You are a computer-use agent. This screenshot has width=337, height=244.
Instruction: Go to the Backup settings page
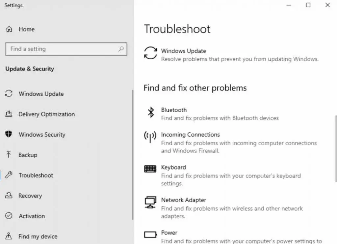[28, 155]
